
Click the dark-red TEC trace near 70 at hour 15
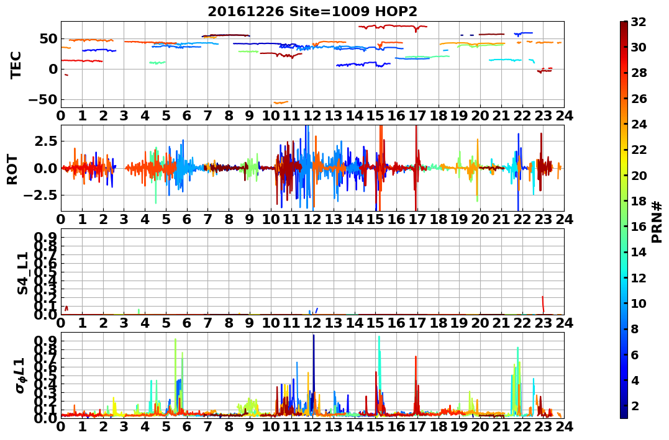coord(393,27)
